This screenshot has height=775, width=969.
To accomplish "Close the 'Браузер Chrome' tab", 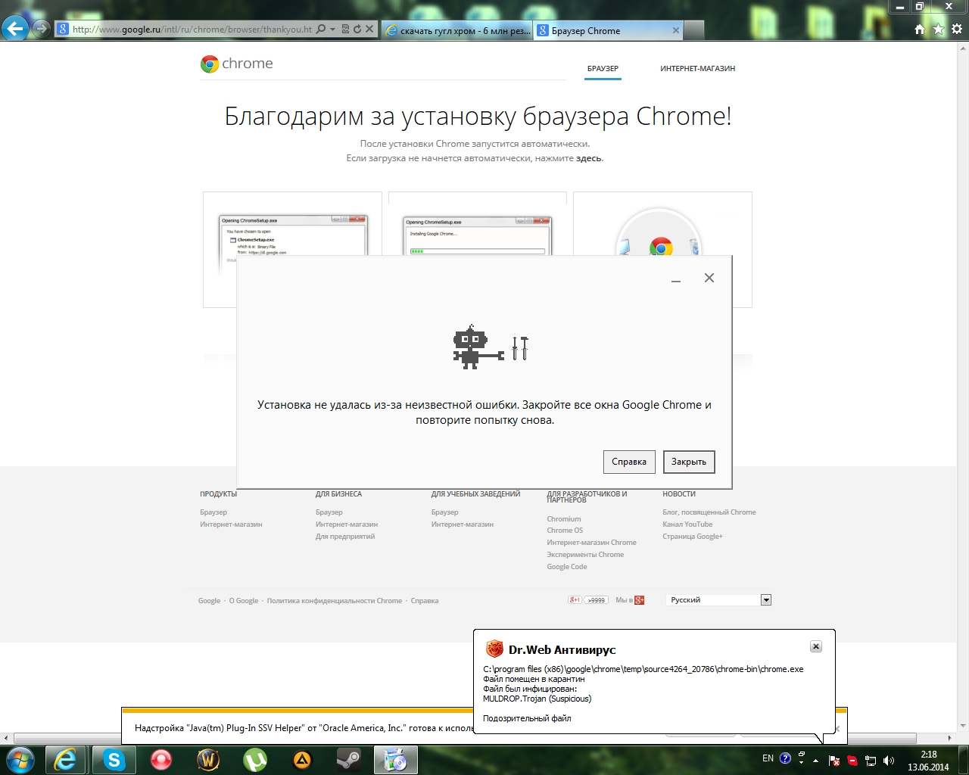I will 676,30.
